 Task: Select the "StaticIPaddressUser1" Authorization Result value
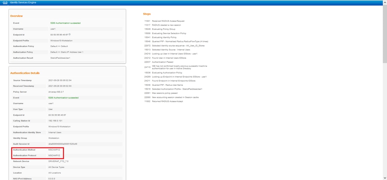pyautogui.click(x=60, y=58)
